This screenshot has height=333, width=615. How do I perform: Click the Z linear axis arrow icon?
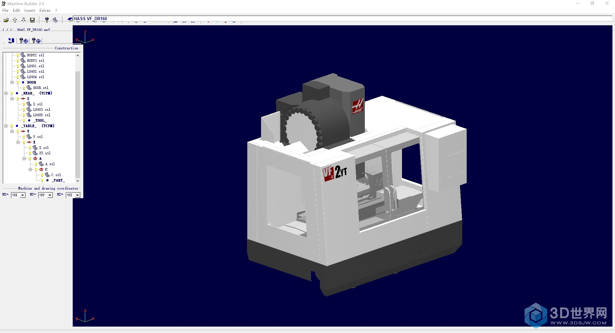coord(23,99)
